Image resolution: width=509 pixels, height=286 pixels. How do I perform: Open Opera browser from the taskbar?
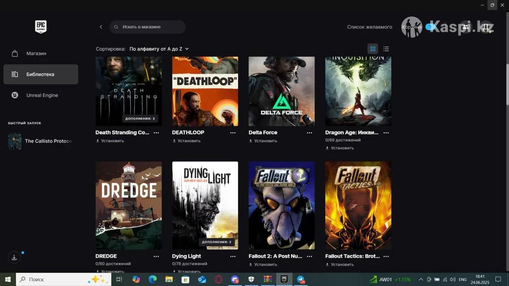coord(218,279)
